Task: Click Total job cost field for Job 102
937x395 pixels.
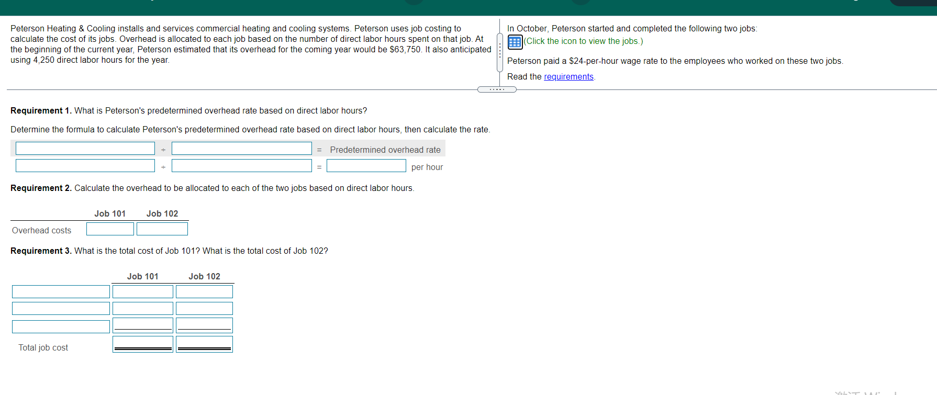Action: [204, 344]
